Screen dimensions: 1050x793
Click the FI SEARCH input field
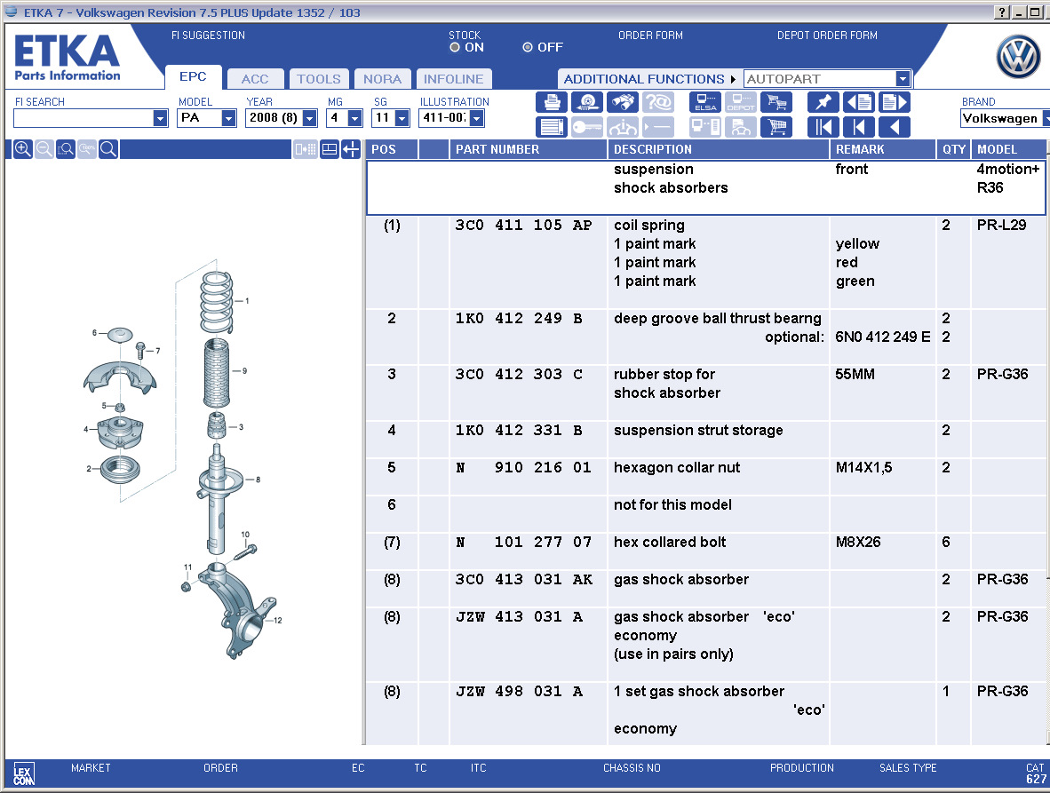(84, 118)
